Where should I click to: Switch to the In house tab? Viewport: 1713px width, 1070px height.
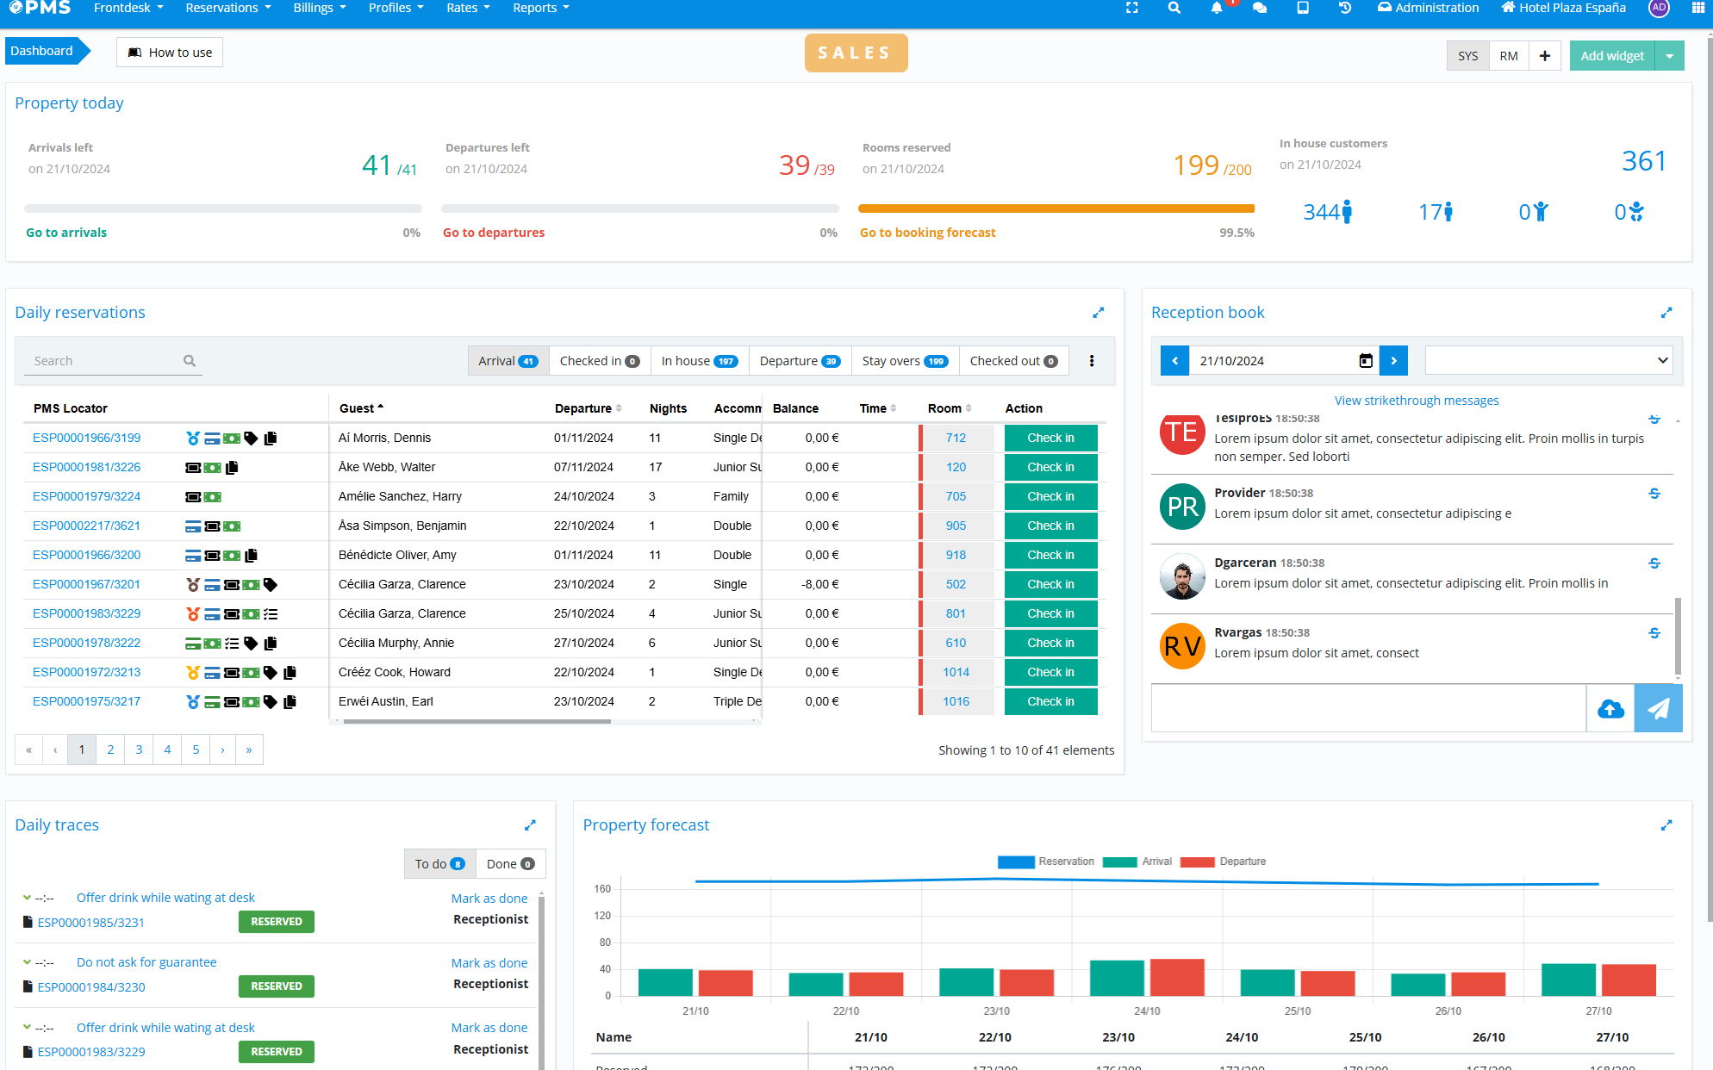coord(699,361)
